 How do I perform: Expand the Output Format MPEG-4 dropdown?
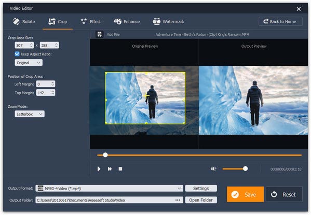click(109, 188)
